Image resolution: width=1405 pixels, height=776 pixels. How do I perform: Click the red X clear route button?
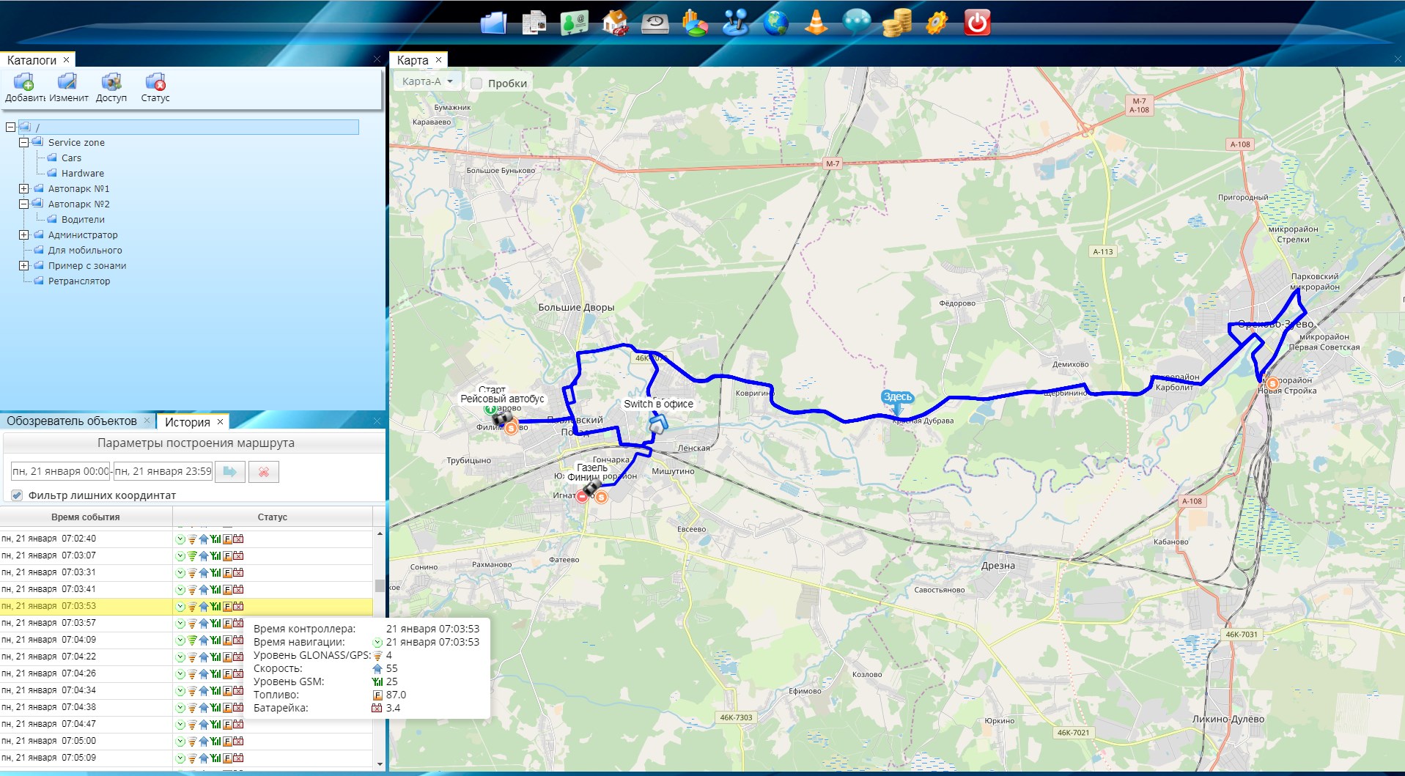pos(264,472)
